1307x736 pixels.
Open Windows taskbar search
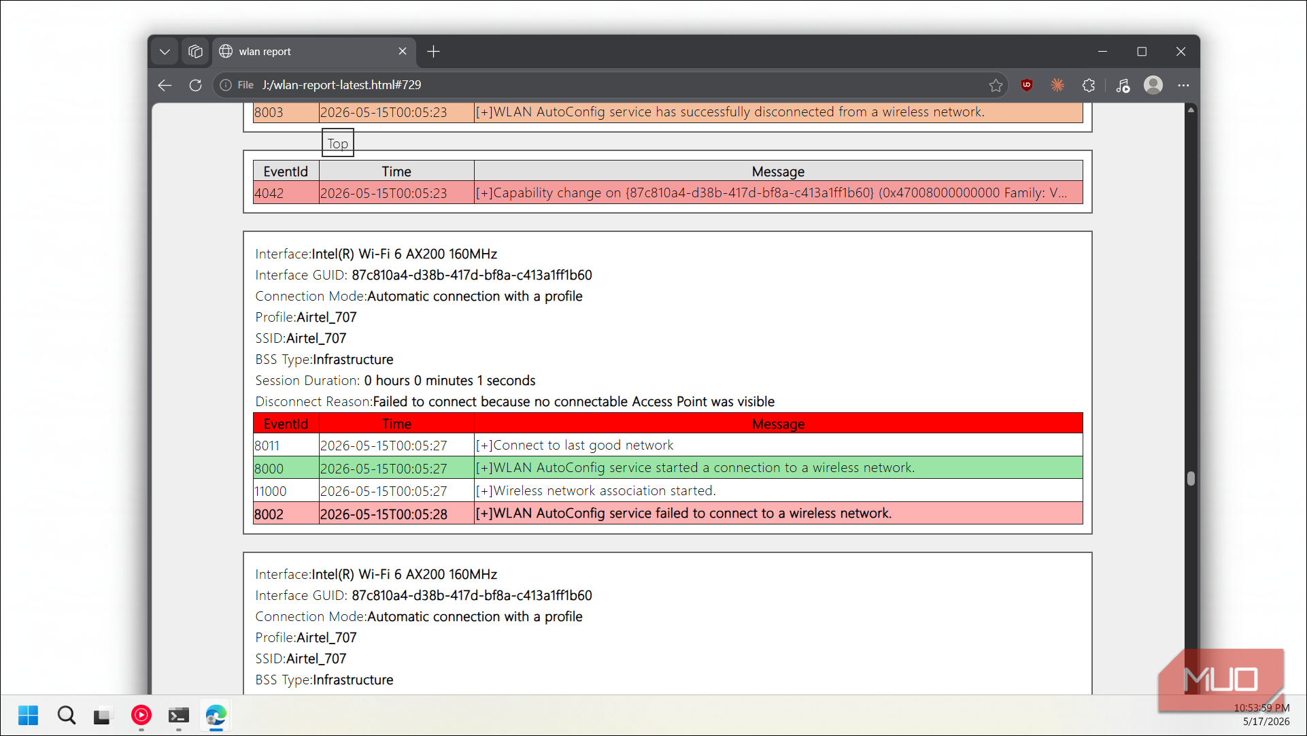(x=66, y=716)
